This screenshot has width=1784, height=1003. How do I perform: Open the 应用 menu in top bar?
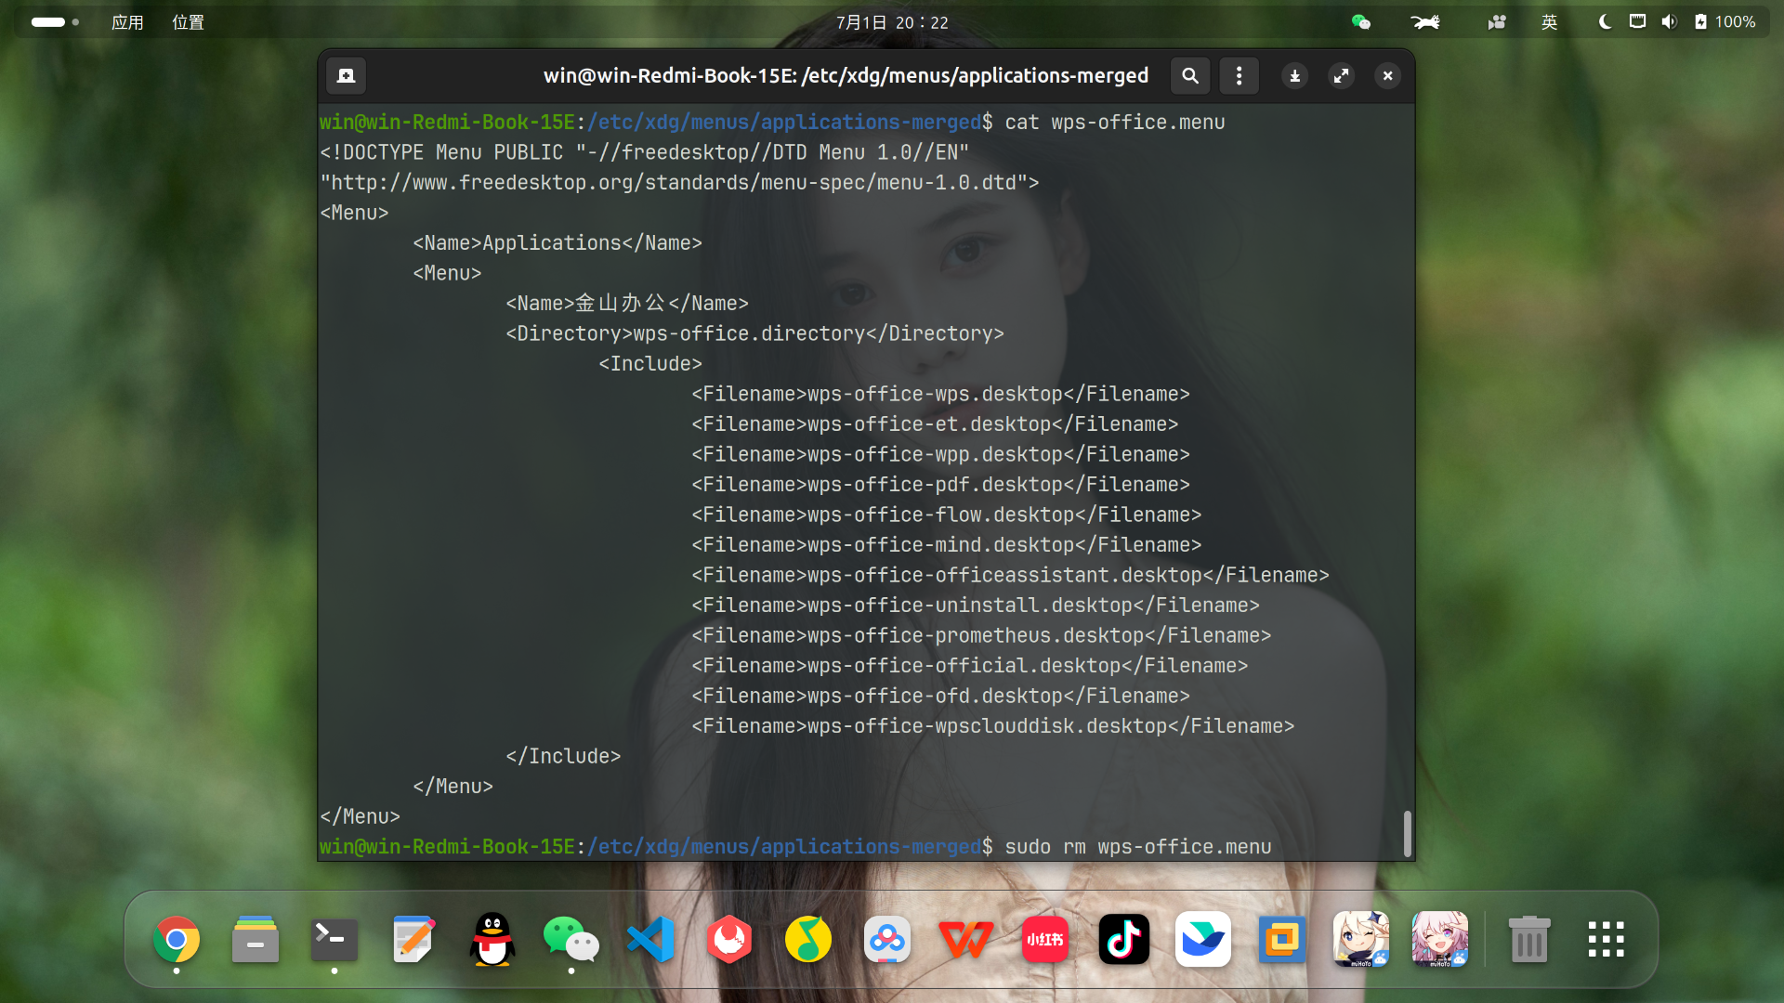[x=127, y=22]
